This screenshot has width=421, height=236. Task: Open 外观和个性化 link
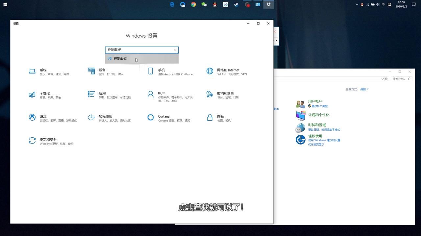319,115
